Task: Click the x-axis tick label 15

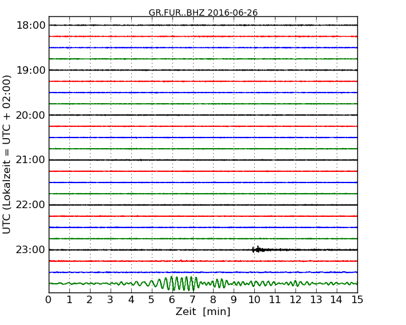Action: pos(357,300)
